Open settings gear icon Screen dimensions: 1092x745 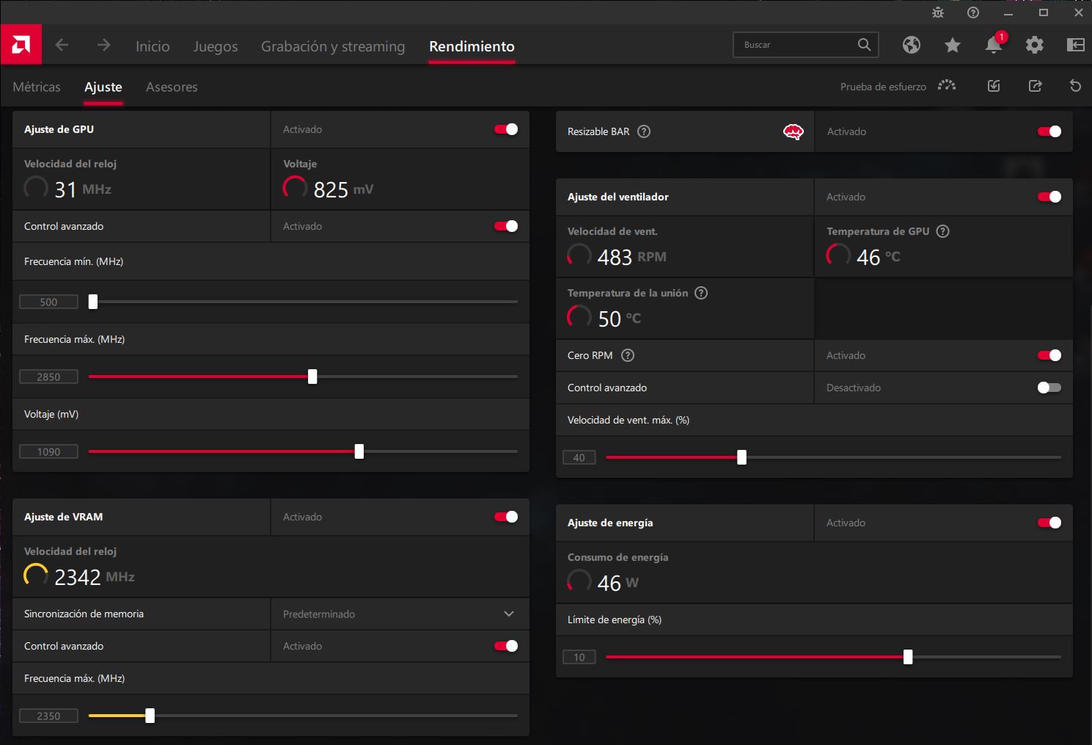[x=1034, y=46]
